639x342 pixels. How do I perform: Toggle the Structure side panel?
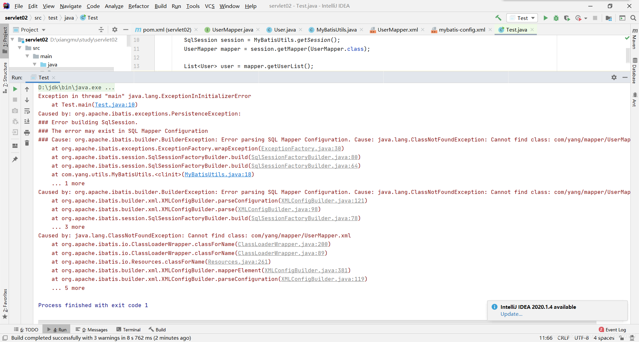click(x=5, y=77)
